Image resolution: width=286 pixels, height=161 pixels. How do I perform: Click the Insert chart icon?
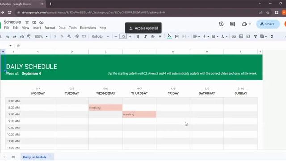(248, 37)
